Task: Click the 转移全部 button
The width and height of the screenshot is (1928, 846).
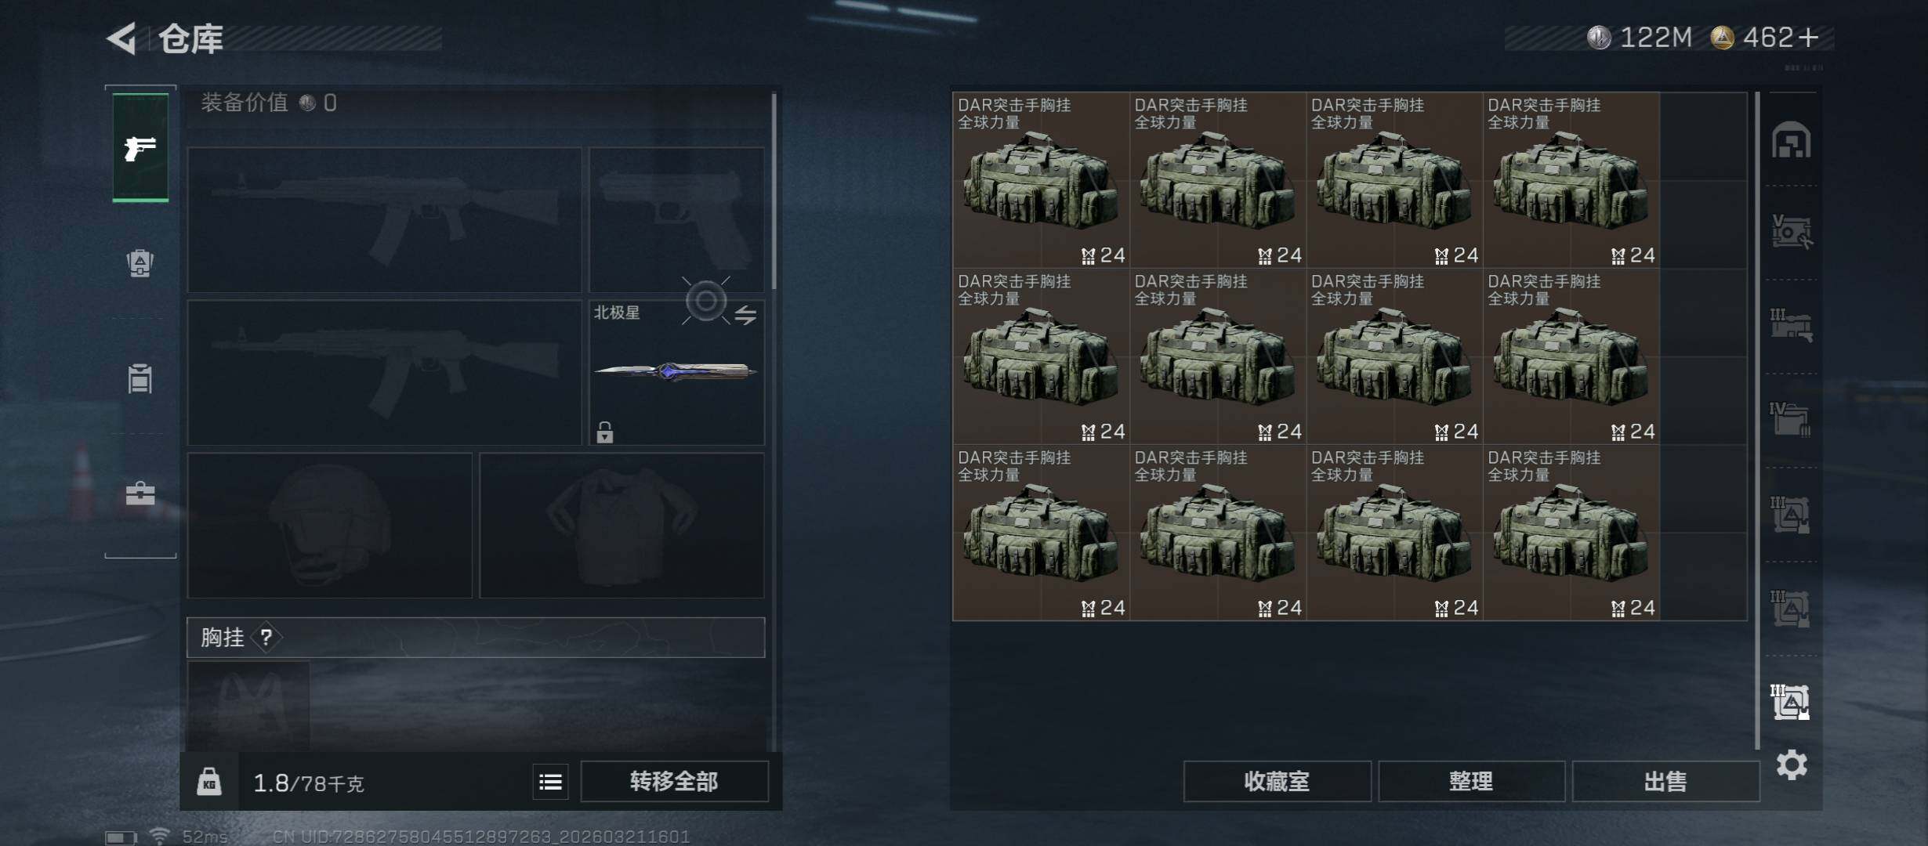Action: coord(674,782)
